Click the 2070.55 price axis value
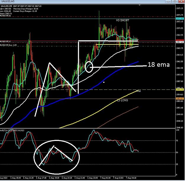 pyautogui.click(x=180, y=28)
